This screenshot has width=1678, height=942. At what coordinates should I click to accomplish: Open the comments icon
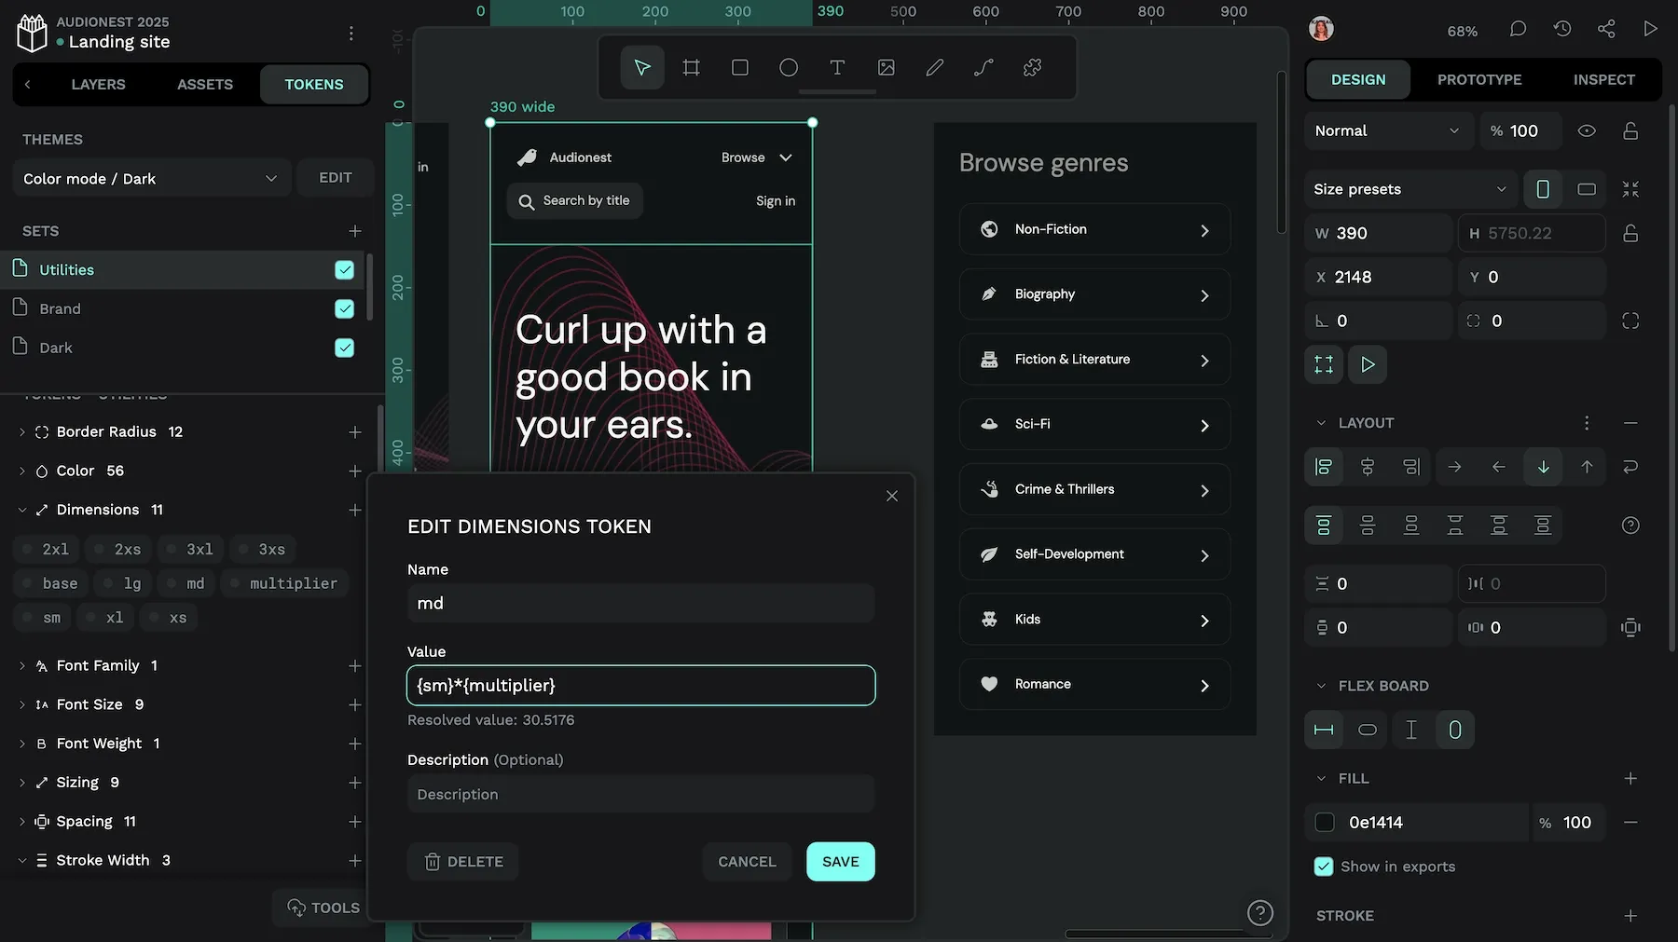click(1518, 29)
